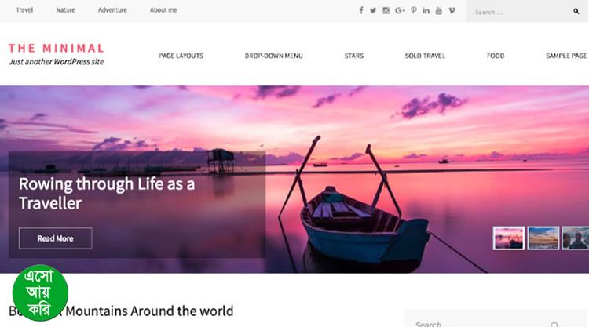The width and height of the screenshot is (589, 327).
Task: Open the Vimeo social icon
Action: pos(452,10)
